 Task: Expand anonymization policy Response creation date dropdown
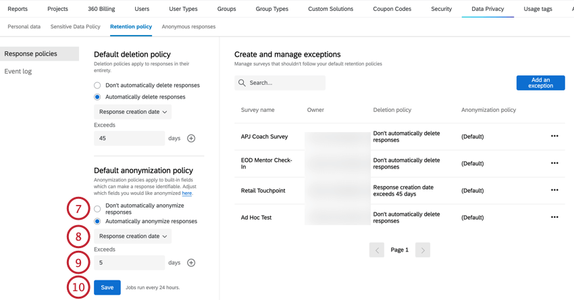[133, 237]
